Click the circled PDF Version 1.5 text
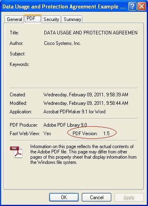Viewport: 148px width, 206px height. coord(91,134)
